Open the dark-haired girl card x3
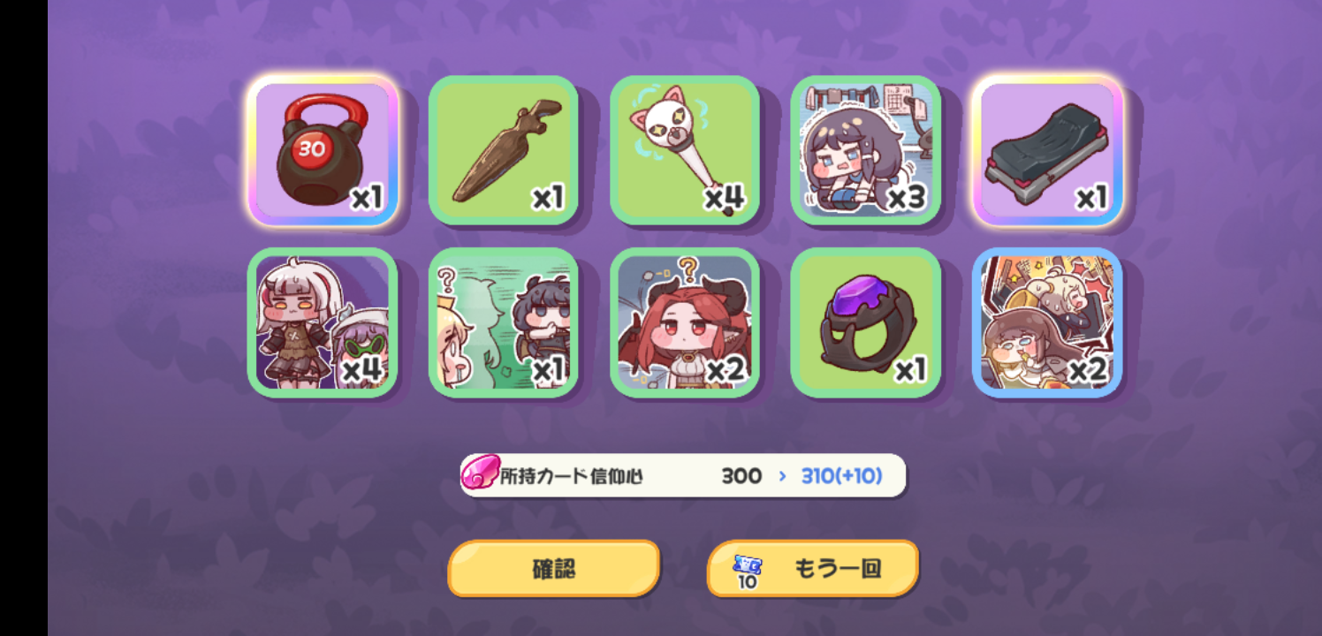 click(866, 150)
